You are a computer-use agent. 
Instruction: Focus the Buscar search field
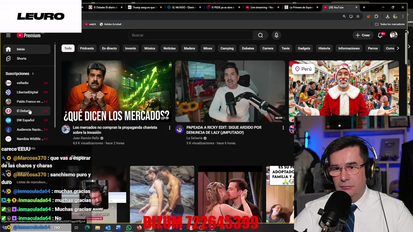coord(191,35)
